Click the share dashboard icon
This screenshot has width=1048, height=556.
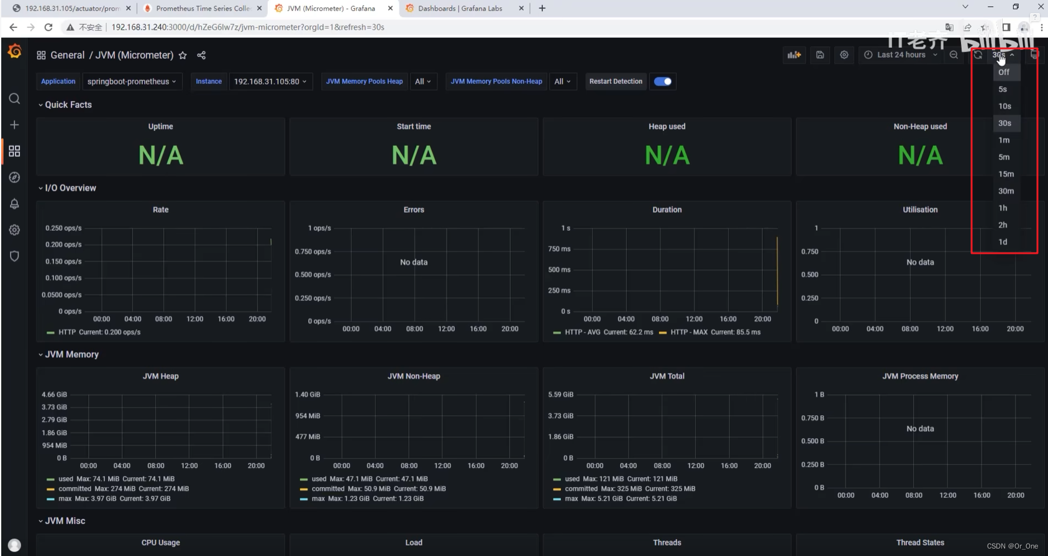coord(201,55)
